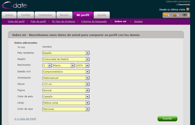Expand the País residente dropdown
Viewport: 195px width, 125px height.
(66, 53)
